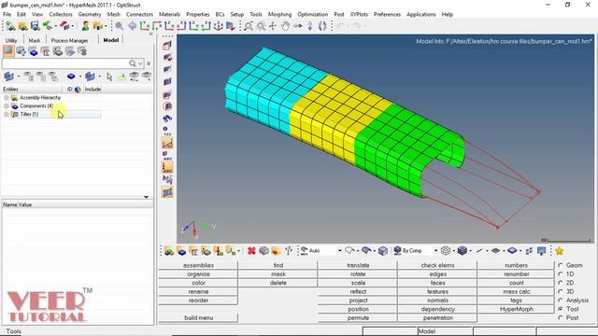Click the Previous View arrow icon
Image resolution: width=598 pixels, height=336 pixels.
click(x=133, y=26)
